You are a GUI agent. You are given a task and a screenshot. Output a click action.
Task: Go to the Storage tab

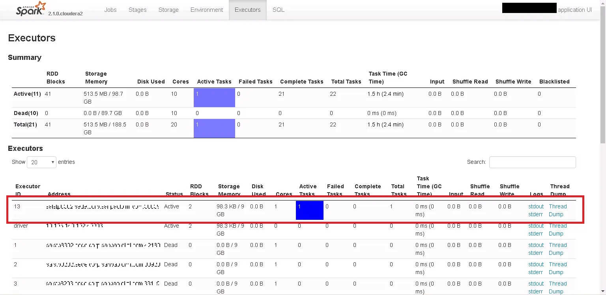tap(168, 10)
